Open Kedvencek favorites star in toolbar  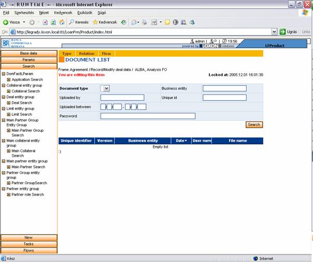tap(105, 22)
